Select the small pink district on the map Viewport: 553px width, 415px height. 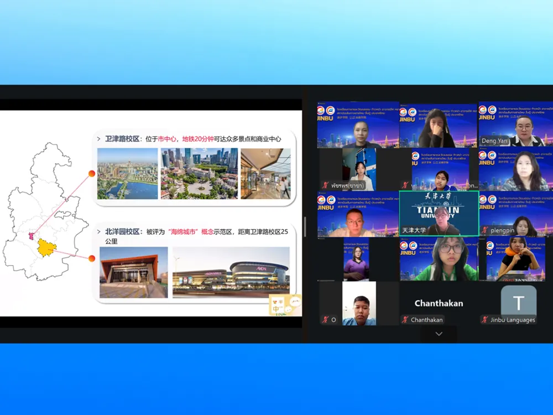(32, 236)
